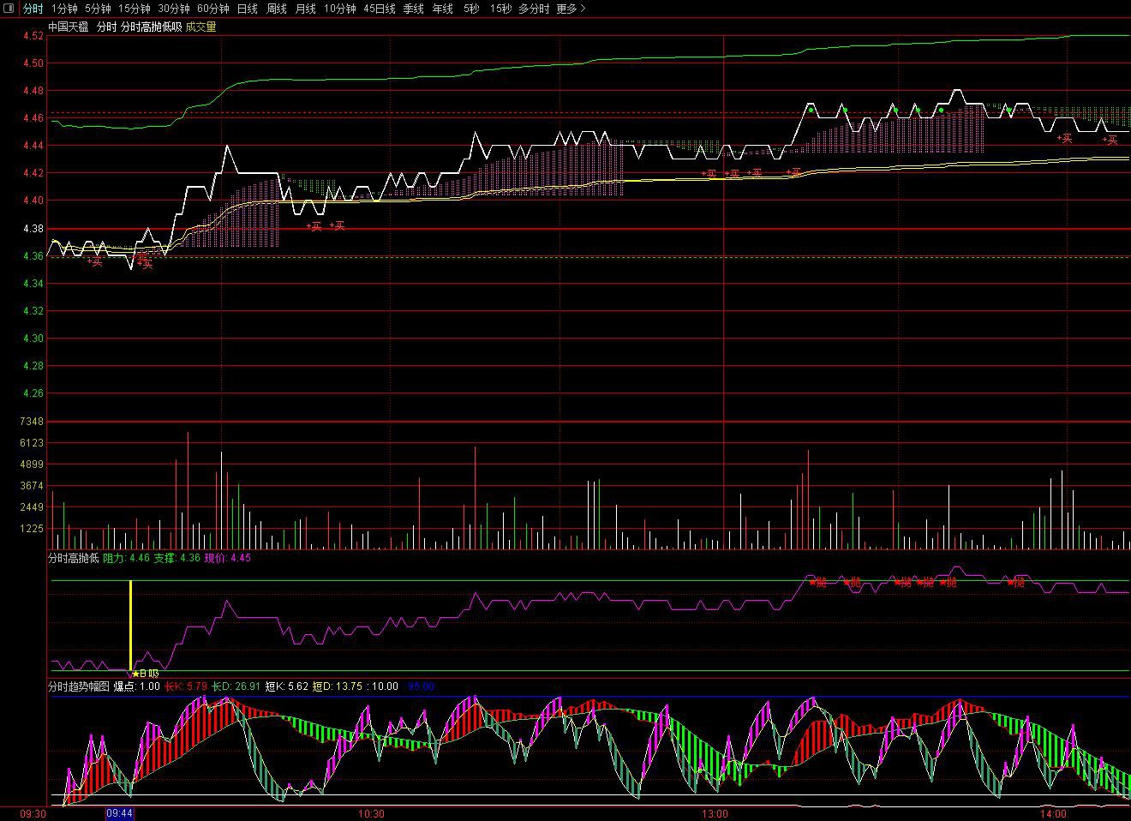Viewport: 1131px width, 821px height.
Task: Click the 10:30 time axis label
Action: [x=371, y=814]
